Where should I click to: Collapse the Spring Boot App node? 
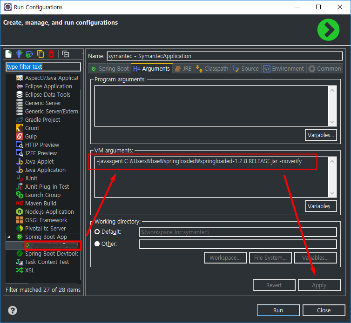coord(9,237)
